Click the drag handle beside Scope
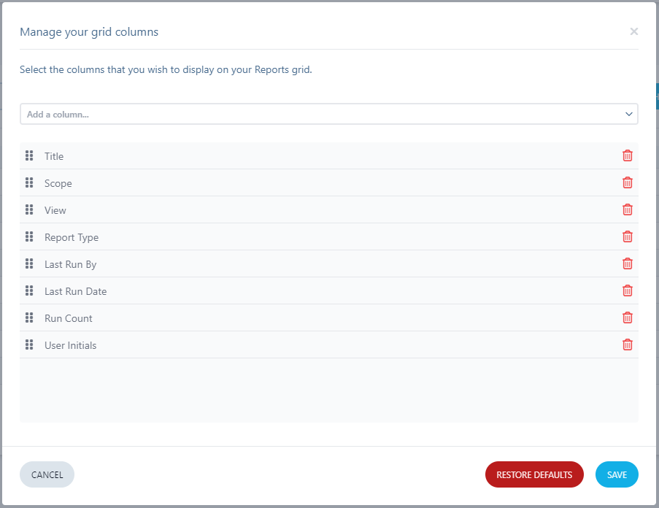 (29, 182)
